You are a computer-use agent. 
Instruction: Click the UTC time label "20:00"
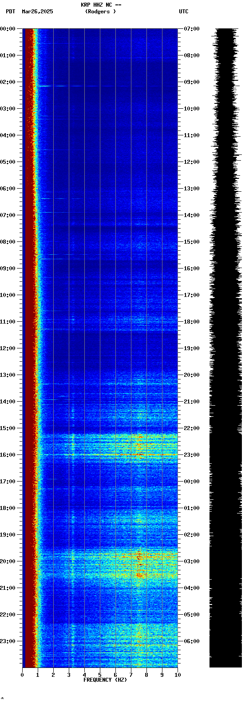[192, 375]
